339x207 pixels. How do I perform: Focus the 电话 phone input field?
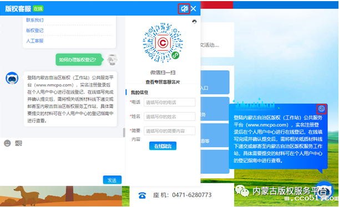pos(170,102)
